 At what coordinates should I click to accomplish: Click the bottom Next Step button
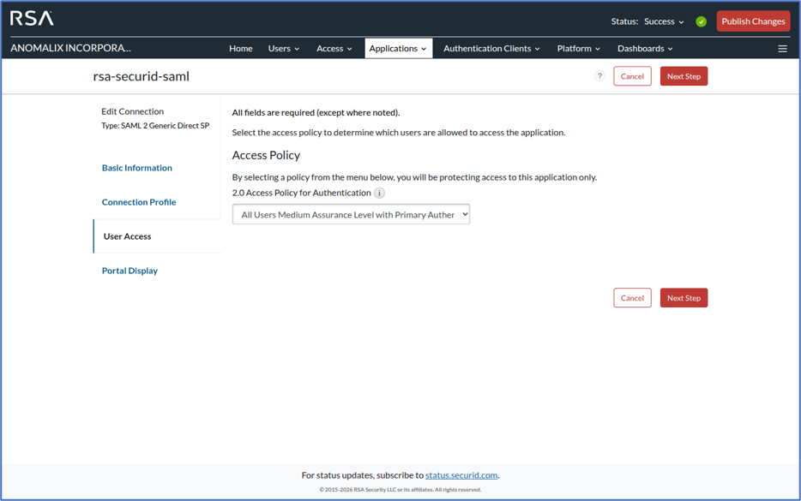coord(684,298)
